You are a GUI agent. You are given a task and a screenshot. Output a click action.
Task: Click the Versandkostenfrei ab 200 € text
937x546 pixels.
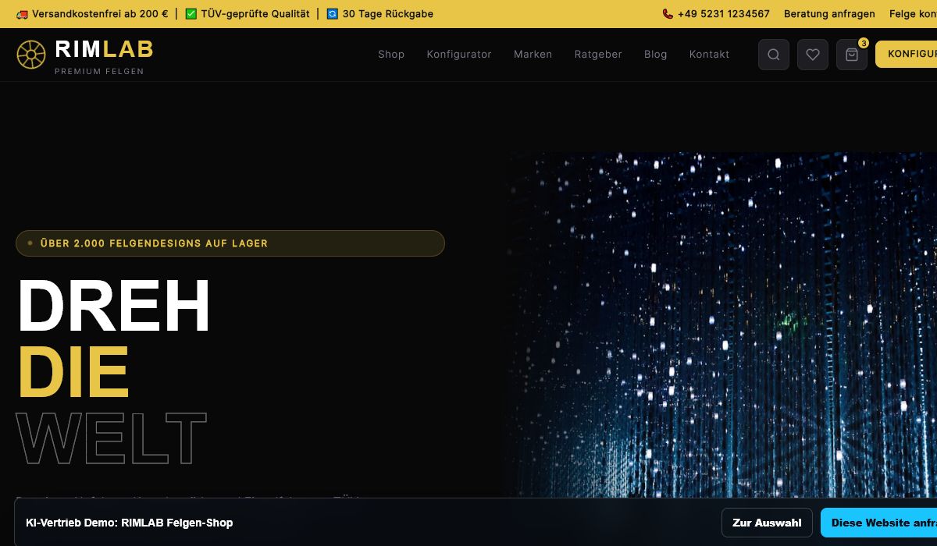(100, 14)
